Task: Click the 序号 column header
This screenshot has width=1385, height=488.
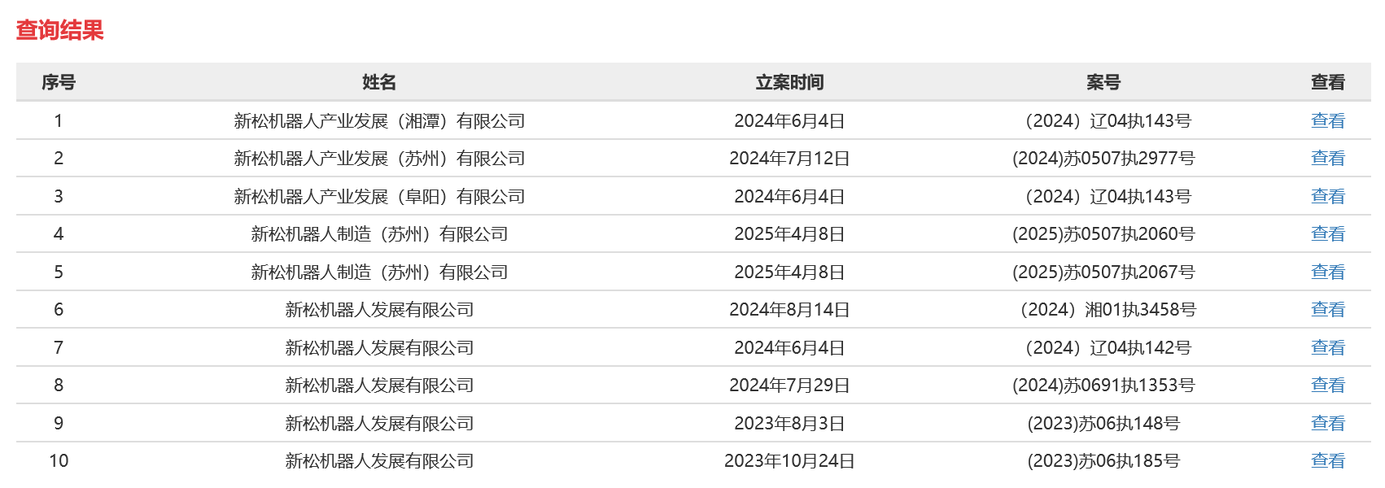Action: (59, 82)
